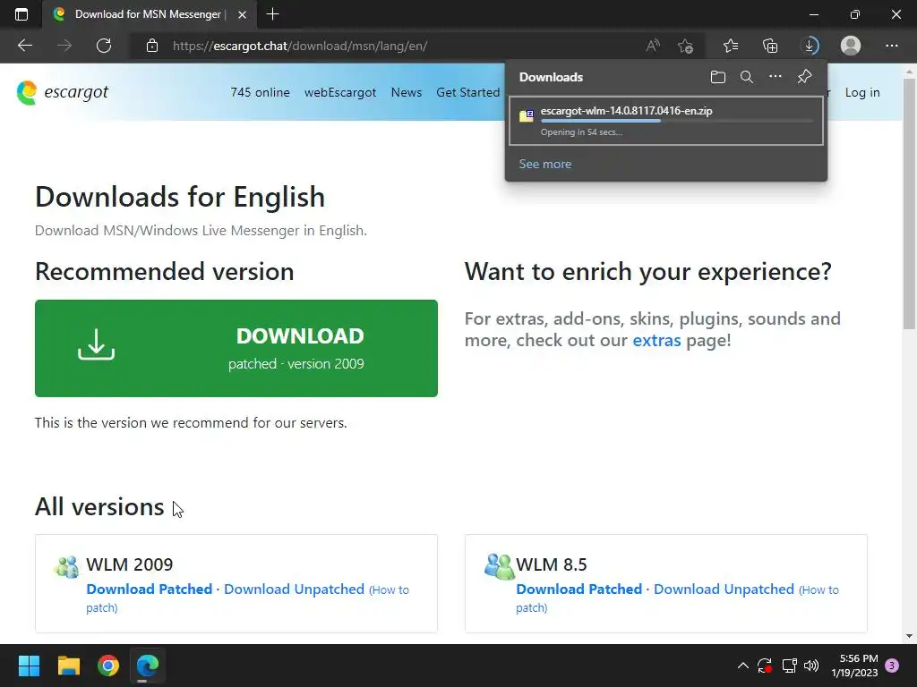Open more options in Downloads flyout

click(x=776, y=77)
